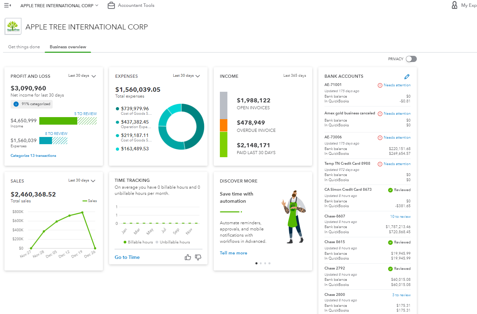Screen dimensions: 477x314
Task: Open the company name dropdown
Action: coord(59,5)
